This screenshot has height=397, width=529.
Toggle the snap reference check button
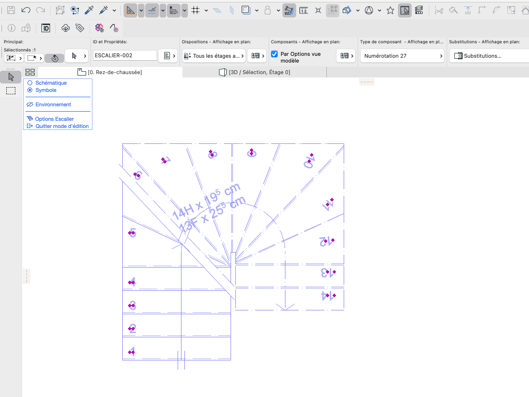coord(152,11)
